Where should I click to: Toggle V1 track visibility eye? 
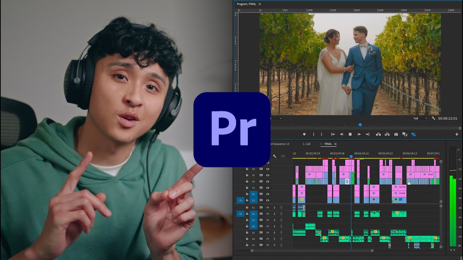268,200
